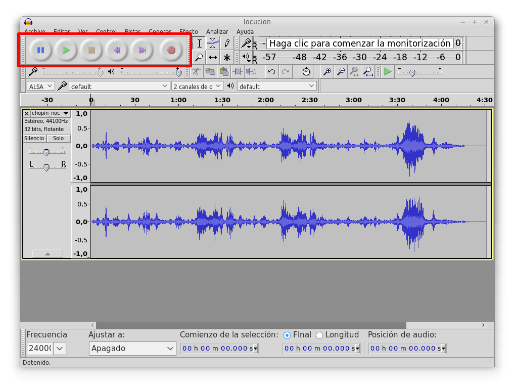Click the monitoring start meter bar

pos(360,43)
